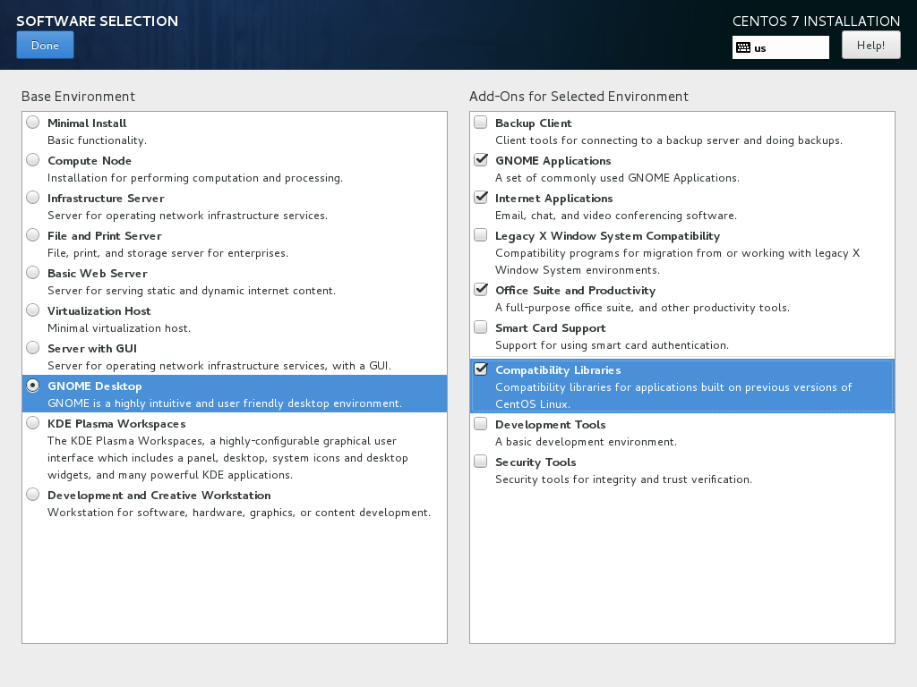The image size is (917, 687).
Task: Select the Infrastructure Server environment
Action: pos(32,197)
